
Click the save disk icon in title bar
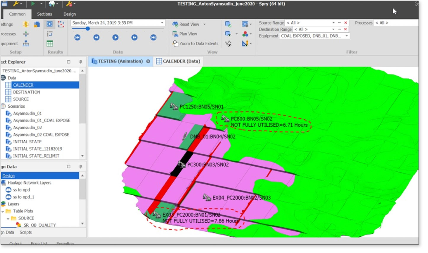[x=4, y=4]
